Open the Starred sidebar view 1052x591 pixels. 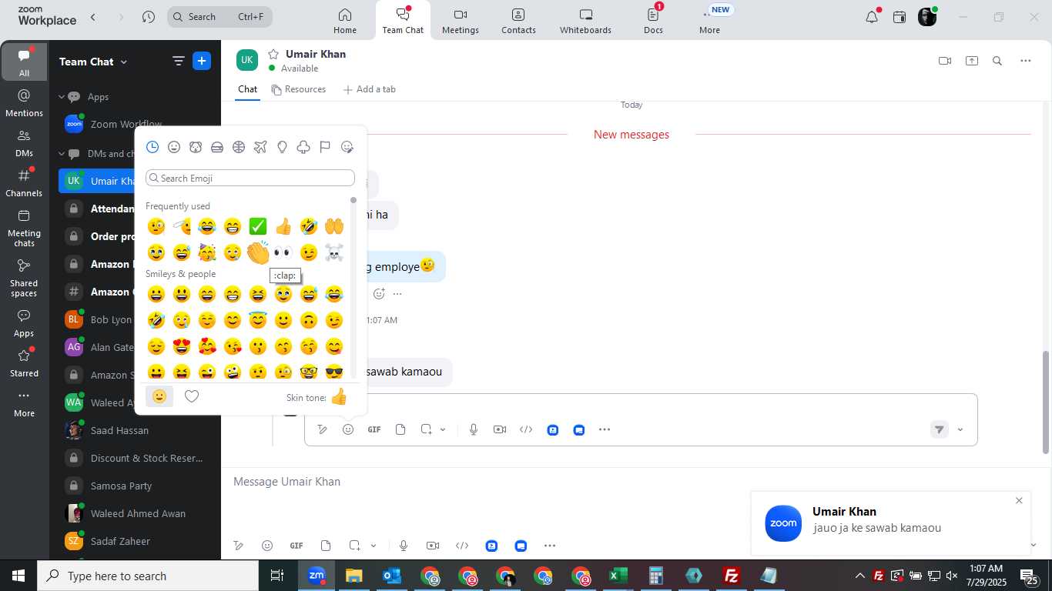click(24, 363)
